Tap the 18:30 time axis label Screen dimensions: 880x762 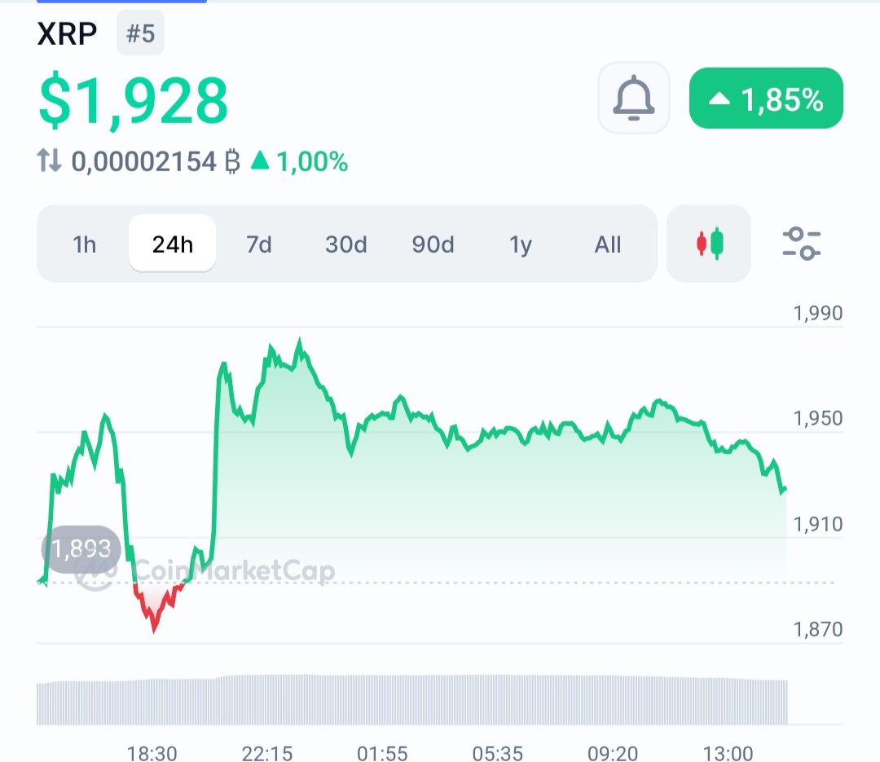click(x=152, y=753)
